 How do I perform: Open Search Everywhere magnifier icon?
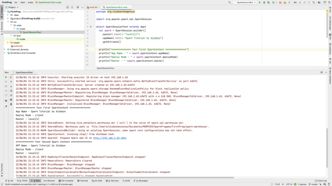[329, 2]
